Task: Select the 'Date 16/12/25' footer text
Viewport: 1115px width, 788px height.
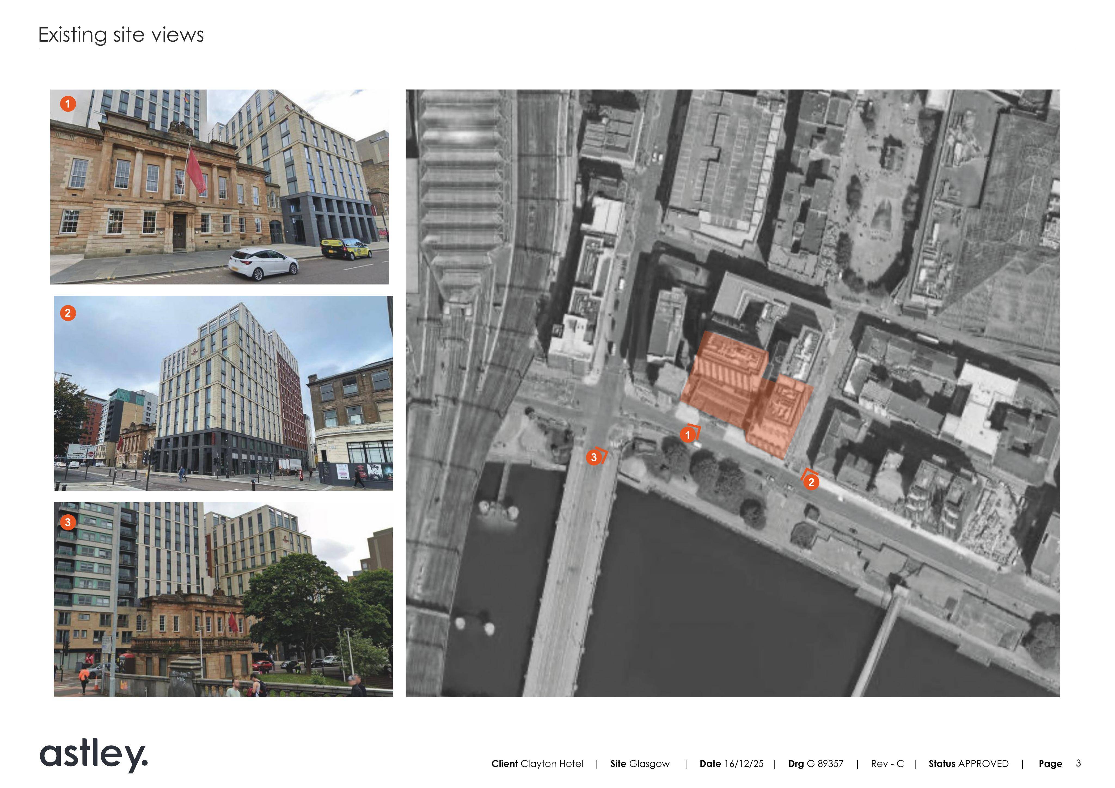Action: coord(731,764)
